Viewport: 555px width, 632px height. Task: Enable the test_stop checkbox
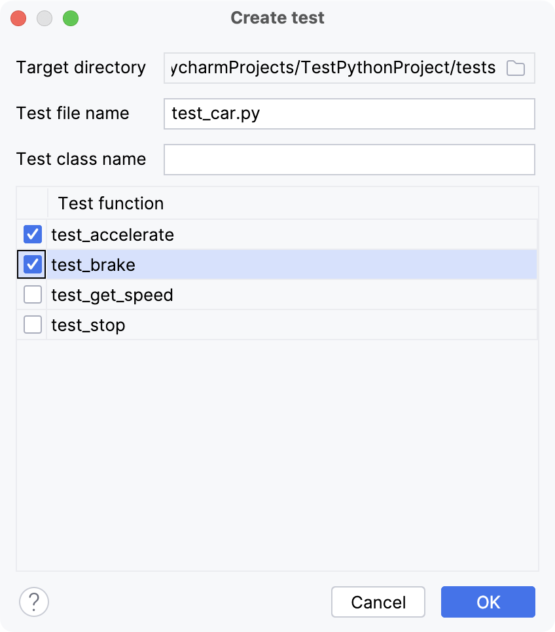tap(32, 325)
